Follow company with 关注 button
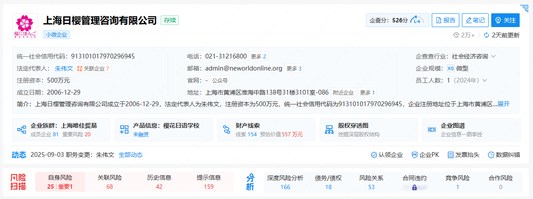The height and width of the screenshot is (199, 533). click(505, 20)
